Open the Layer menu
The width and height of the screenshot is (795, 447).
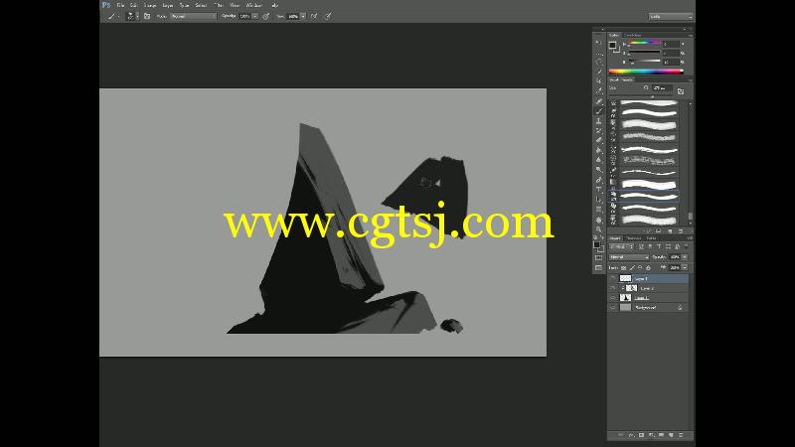tap(168, 5)
